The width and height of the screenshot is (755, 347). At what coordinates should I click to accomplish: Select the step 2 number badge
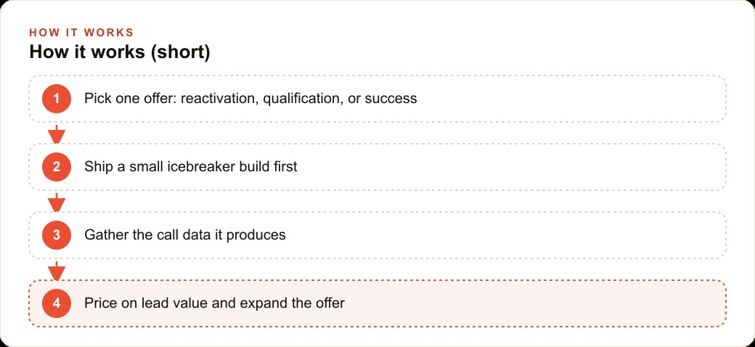57,167
